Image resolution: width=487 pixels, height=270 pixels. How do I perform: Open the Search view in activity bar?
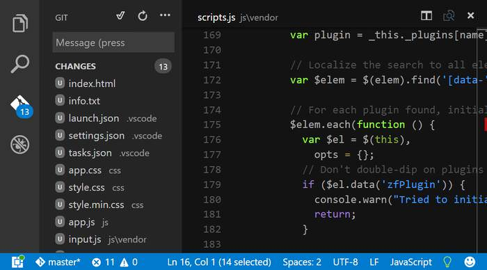[x=20, y=64]
